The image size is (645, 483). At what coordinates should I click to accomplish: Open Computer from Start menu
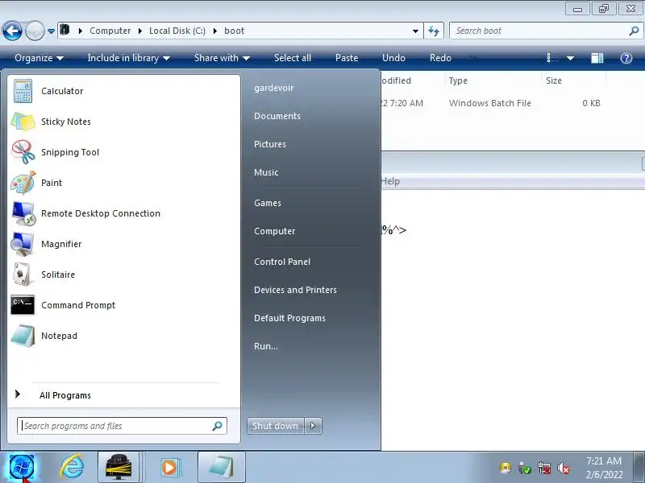pyautogui.click(x=275, y=231)
